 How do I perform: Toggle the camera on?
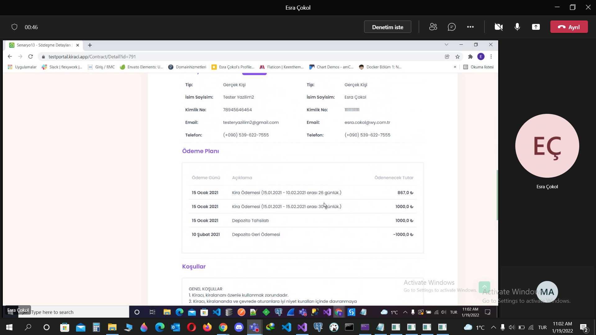[499, 27]
